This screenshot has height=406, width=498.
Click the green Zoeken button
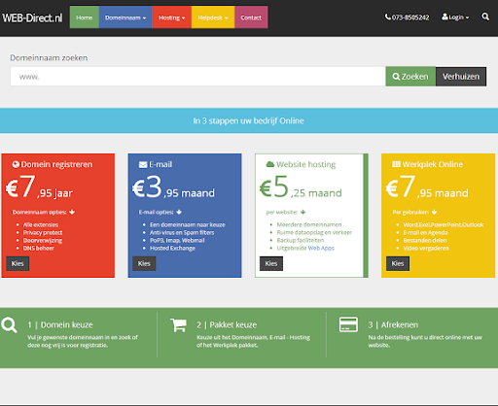[410, 77]
